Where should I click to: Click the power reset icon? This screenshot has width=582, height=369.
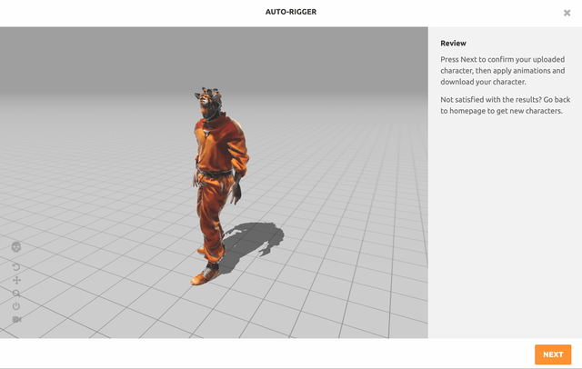[x=16, y=306]
